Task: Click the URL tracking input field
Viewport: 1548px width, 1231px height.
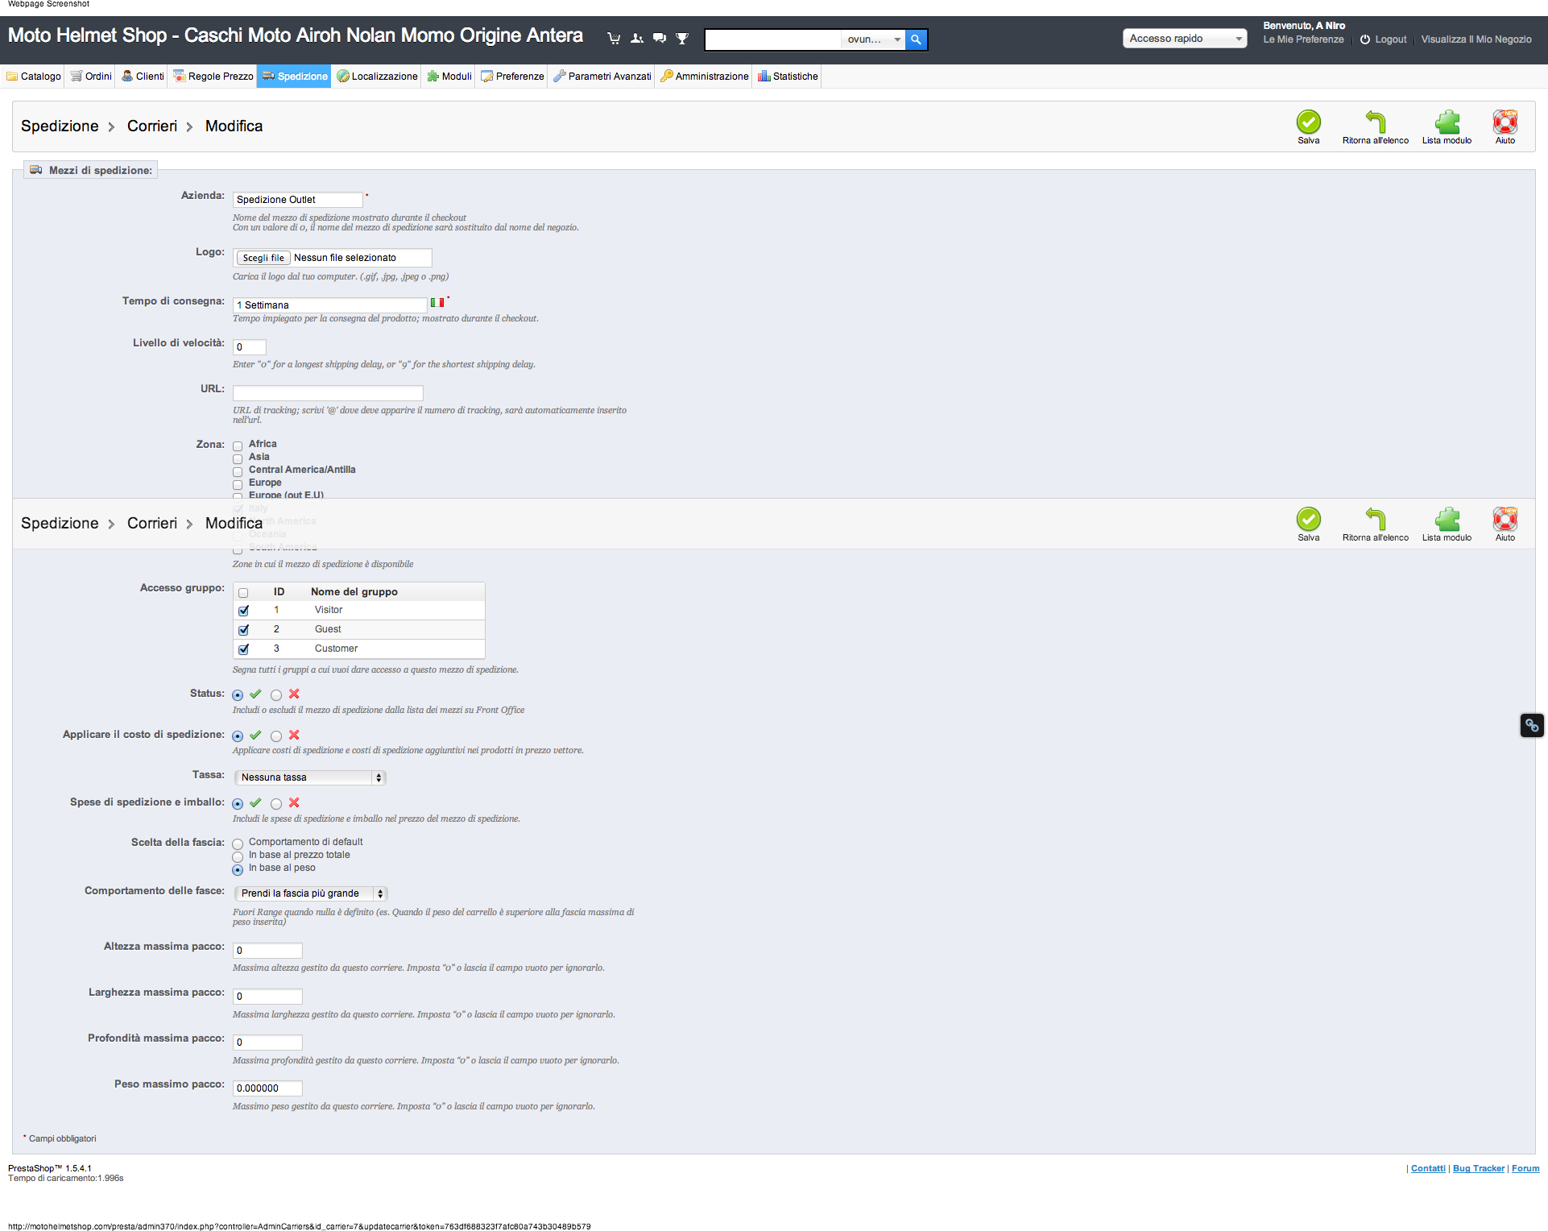Action: point(328,393)
